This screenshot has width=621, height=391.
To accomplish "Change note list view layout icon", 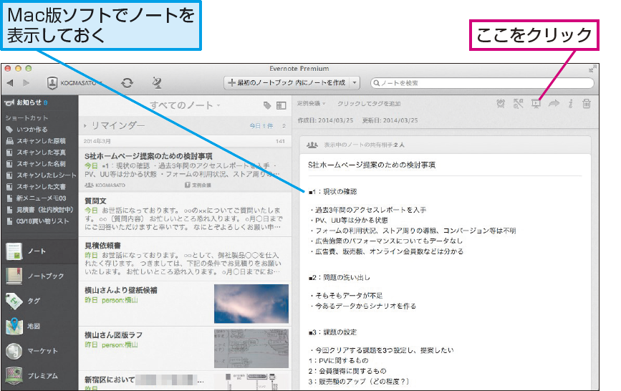I will [281, 105].
